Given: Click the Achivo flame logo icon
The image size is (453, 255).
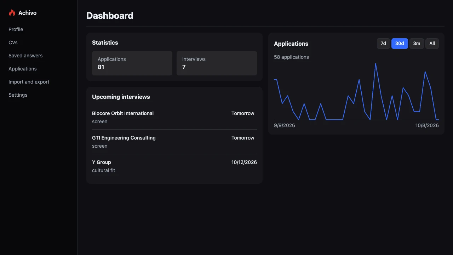Looking at the screenshot, I should pyautogui.click(x=12, y=13).
